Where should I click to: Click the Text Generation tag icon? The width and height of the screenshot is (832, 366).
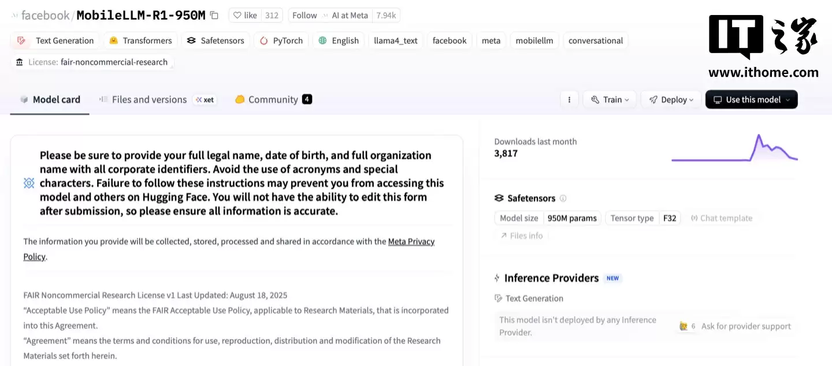click(x=21, y=41)
